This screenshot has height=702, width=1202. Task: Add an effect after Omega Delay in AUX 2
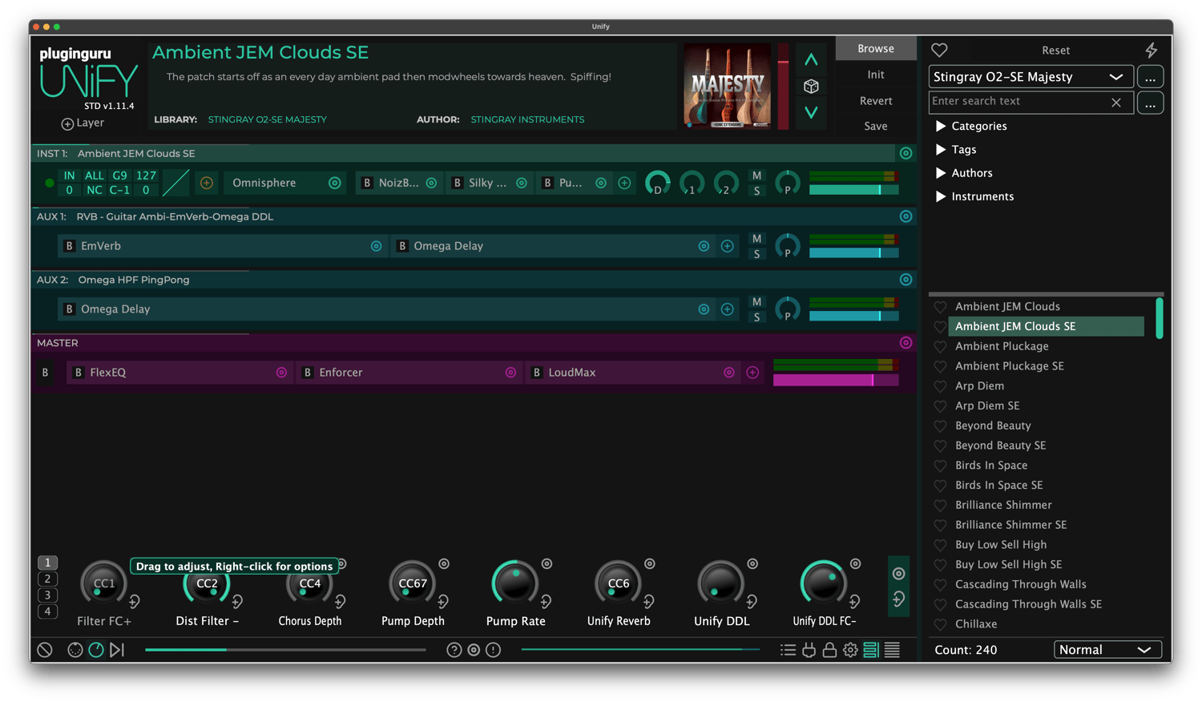pyautogui.click(x=727, y=309)
